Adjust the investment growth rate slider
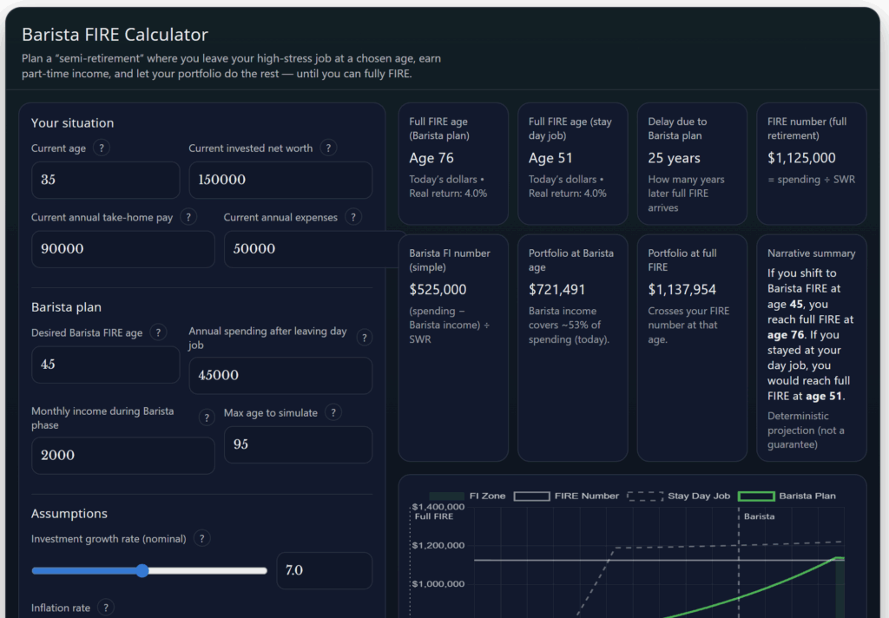 coord(142,570)
